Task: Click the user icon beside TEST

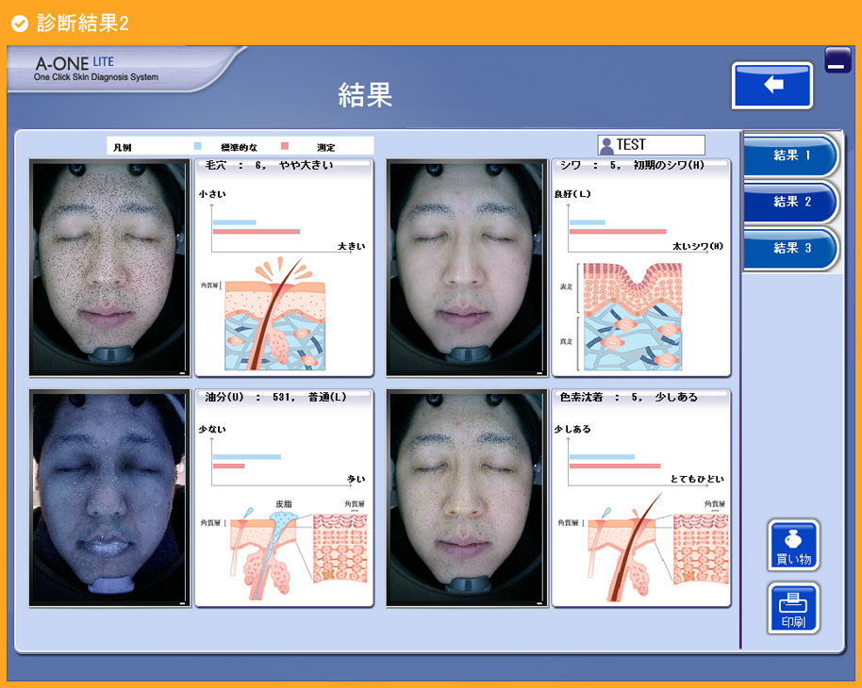Action: [x=607, y=145]
